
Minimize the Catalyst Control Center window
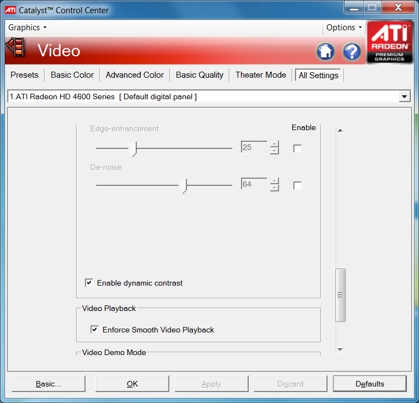tap(354, 7)
